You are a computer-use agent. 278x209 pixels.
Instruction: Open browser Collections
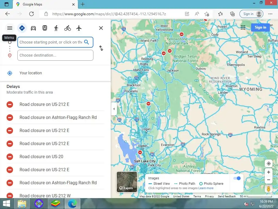point(232,14)
